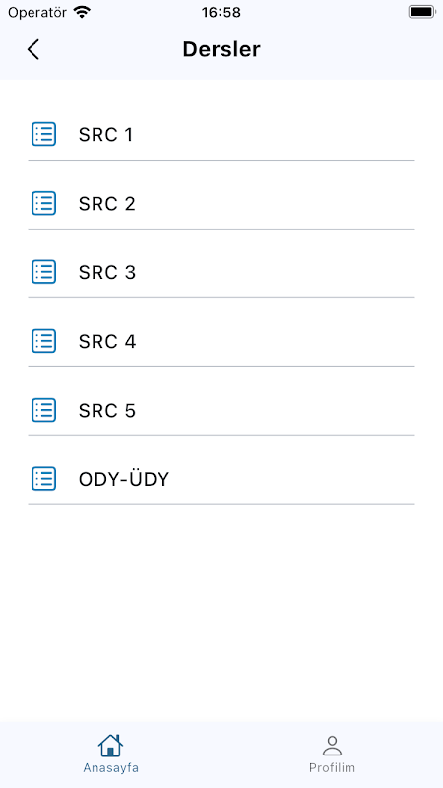Go to the SRC 5 lesson
The height and width of the screenshot is (788, 443).
click(221, 410)
